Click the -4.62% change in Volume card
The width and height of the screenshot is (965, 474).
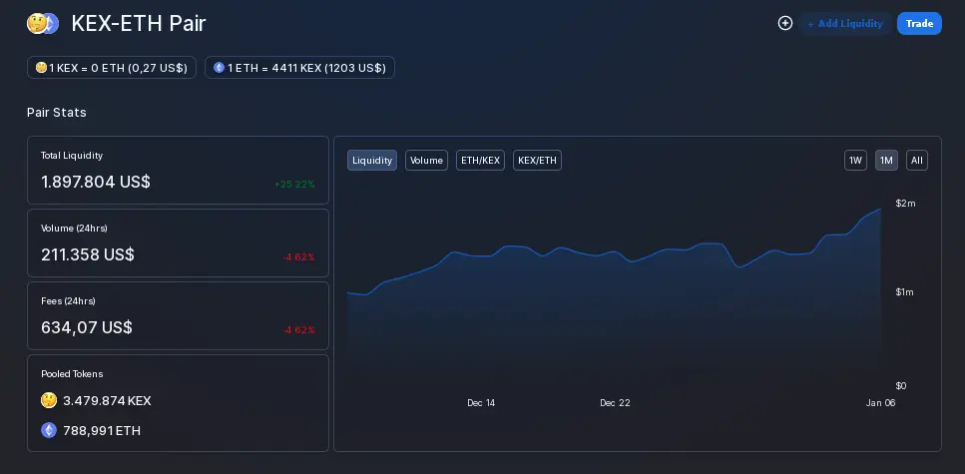[x=299, y=257]
